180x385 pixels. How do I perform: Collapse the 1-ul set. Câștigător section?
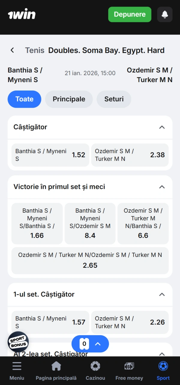pyautogui.click(x=162, y=294)
